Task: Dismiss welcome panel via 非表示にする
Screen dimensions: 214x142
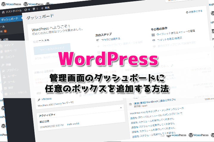Action: (194, 12)
